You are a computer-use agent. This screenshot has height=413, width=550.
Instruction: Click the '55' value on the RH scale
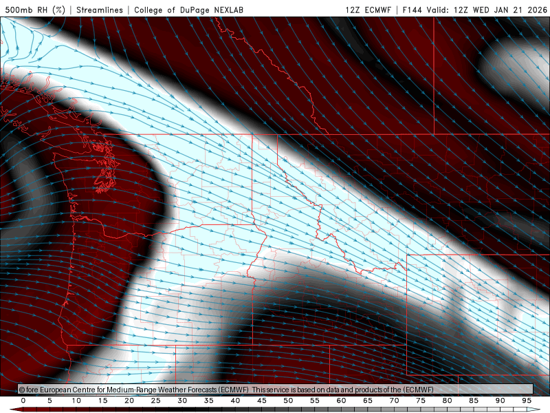315,401
